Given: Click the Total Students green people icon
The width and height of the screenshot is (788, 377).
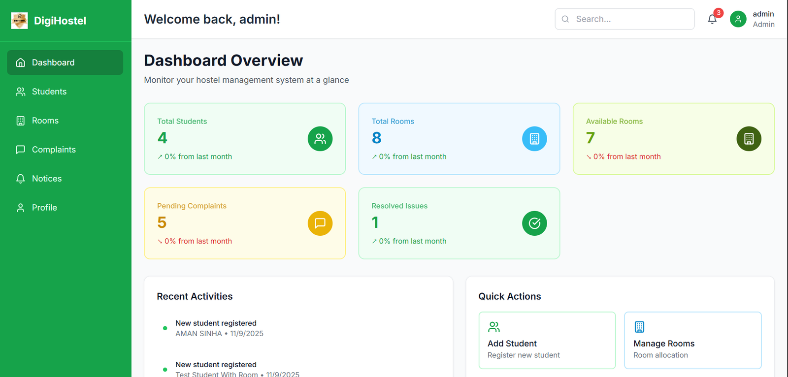Looking at the screenshot, I should (x=320, y=139).
